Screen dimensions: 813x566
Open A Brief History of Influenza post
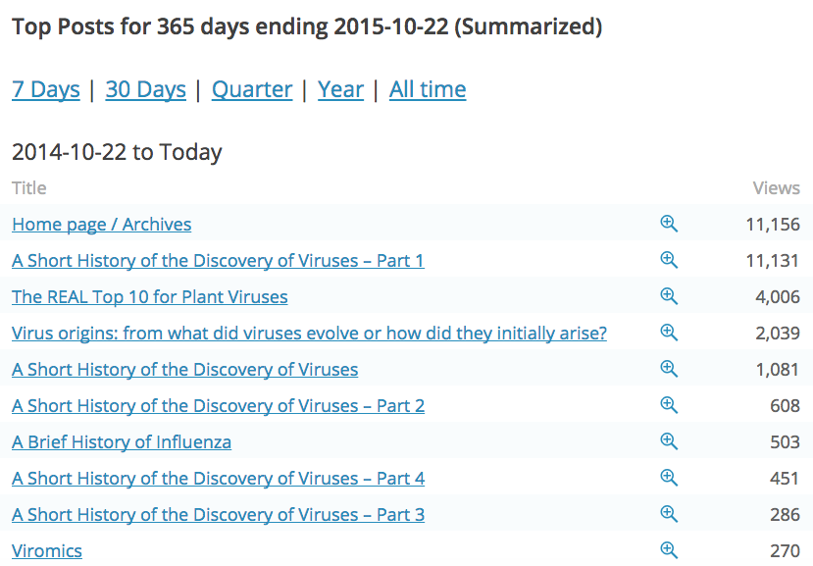coord(122,442)
